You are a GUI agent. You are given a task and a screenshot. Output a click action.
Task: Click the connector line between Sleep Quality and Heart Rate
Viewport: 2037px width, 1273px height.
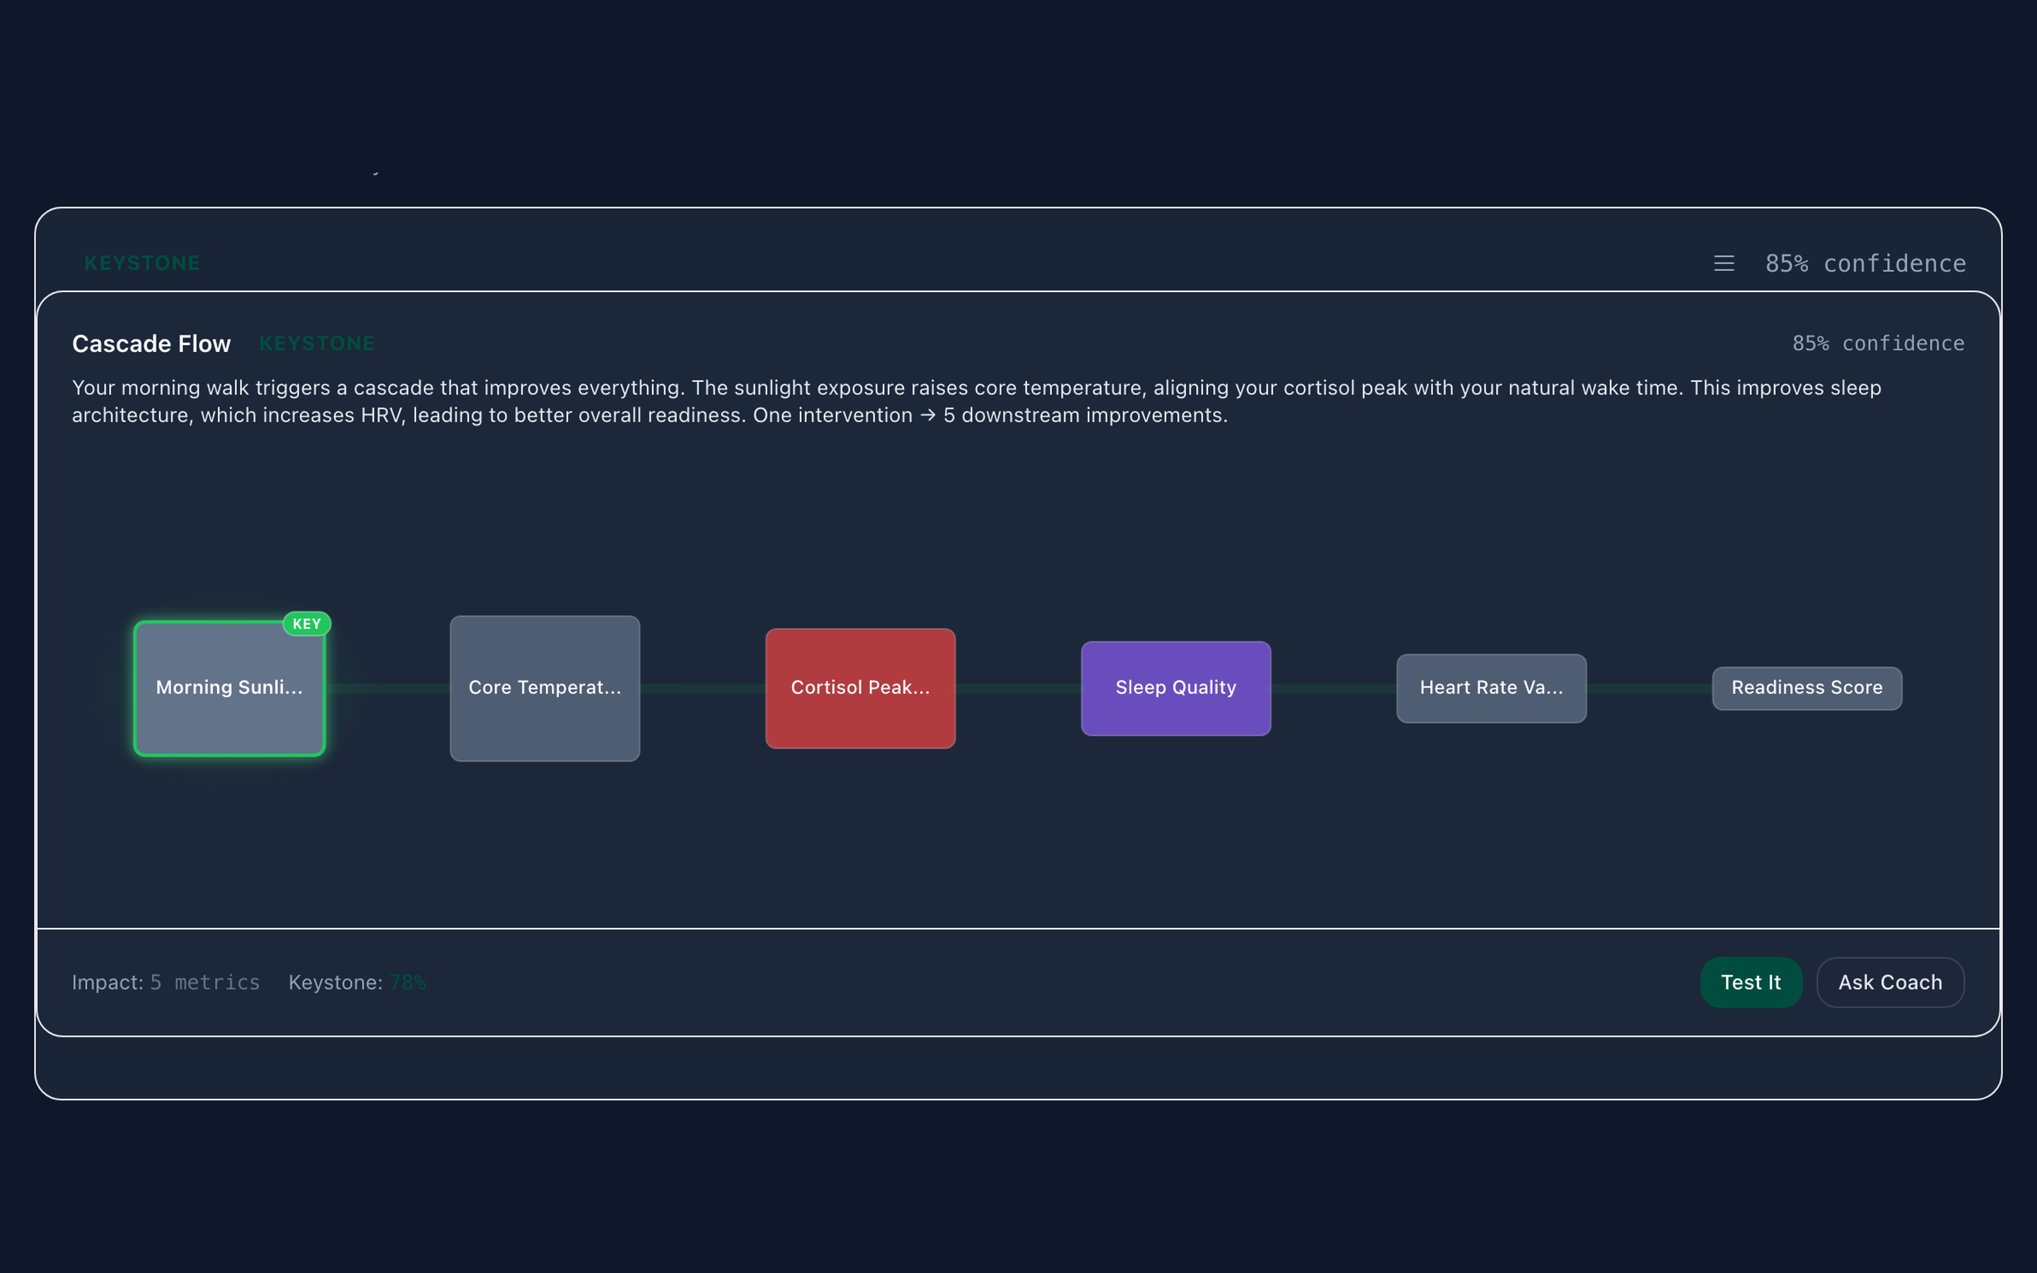[x=1334, y=688]
